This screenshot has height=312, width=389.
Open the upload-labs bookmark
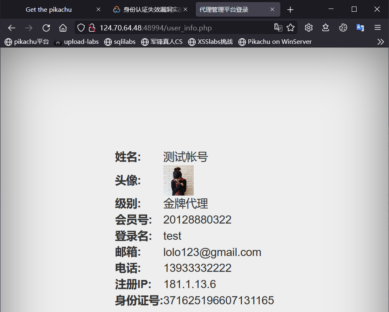click(77, 42)
